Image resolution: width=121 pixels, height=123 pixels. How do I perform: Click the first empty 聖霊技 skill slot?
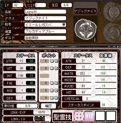pos(100,116)
